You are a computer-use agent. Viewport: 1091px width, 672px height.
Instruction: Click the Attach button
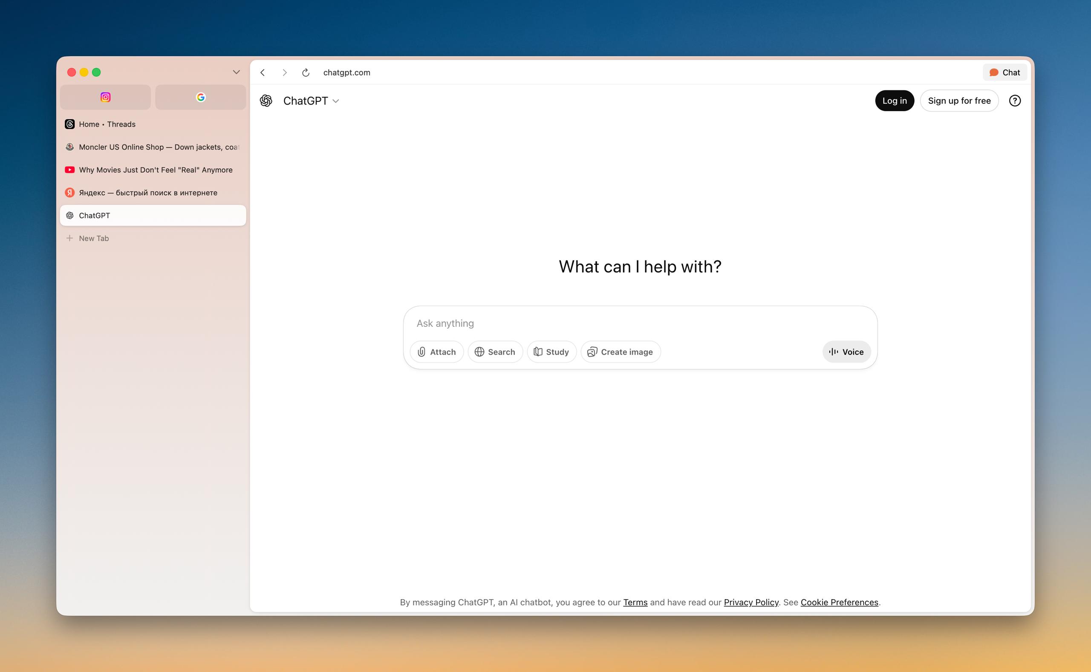(436, 352)
